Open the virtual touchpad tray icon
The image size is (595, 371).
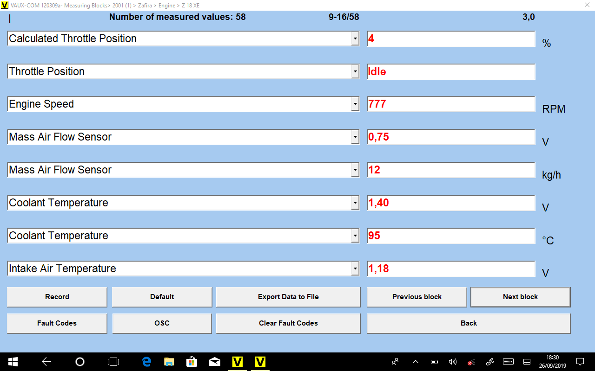pyautogui.click(x=527, y=362)
